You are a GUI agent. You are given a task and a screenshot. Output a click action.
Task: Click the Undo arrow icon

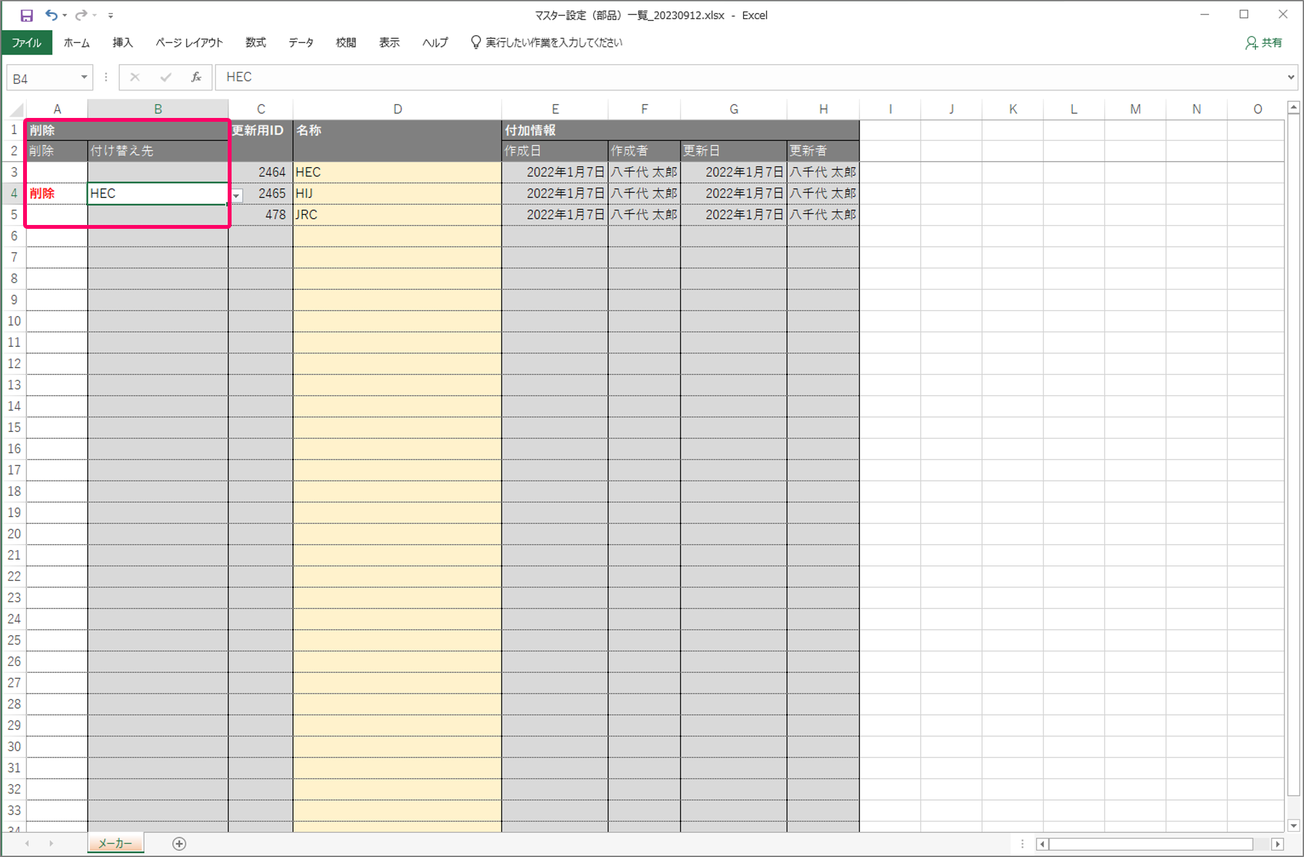(51, 15)
